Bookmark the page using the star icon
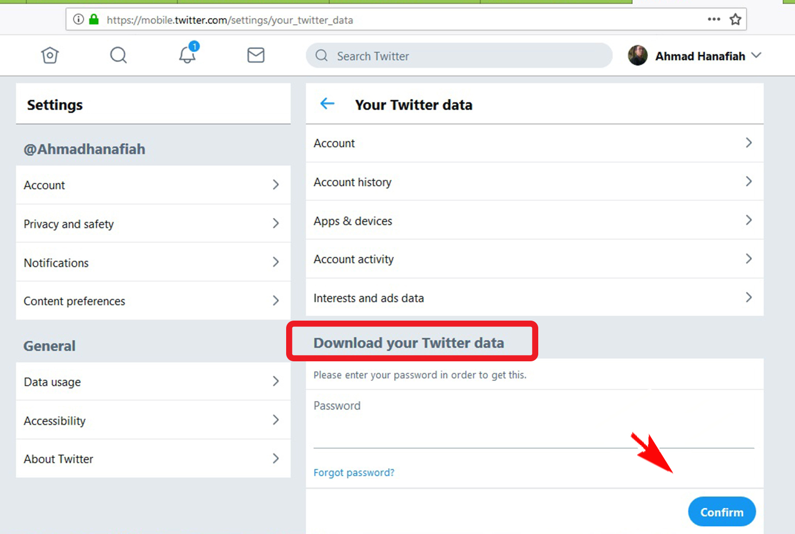795x534 pixels. [x=735, y=19]
